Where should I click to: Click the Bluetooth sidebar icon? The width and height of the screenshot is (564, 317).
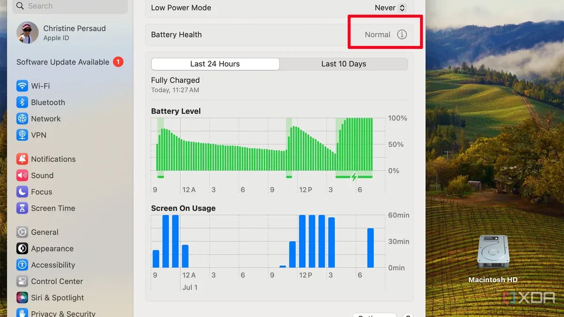point(22,102)
